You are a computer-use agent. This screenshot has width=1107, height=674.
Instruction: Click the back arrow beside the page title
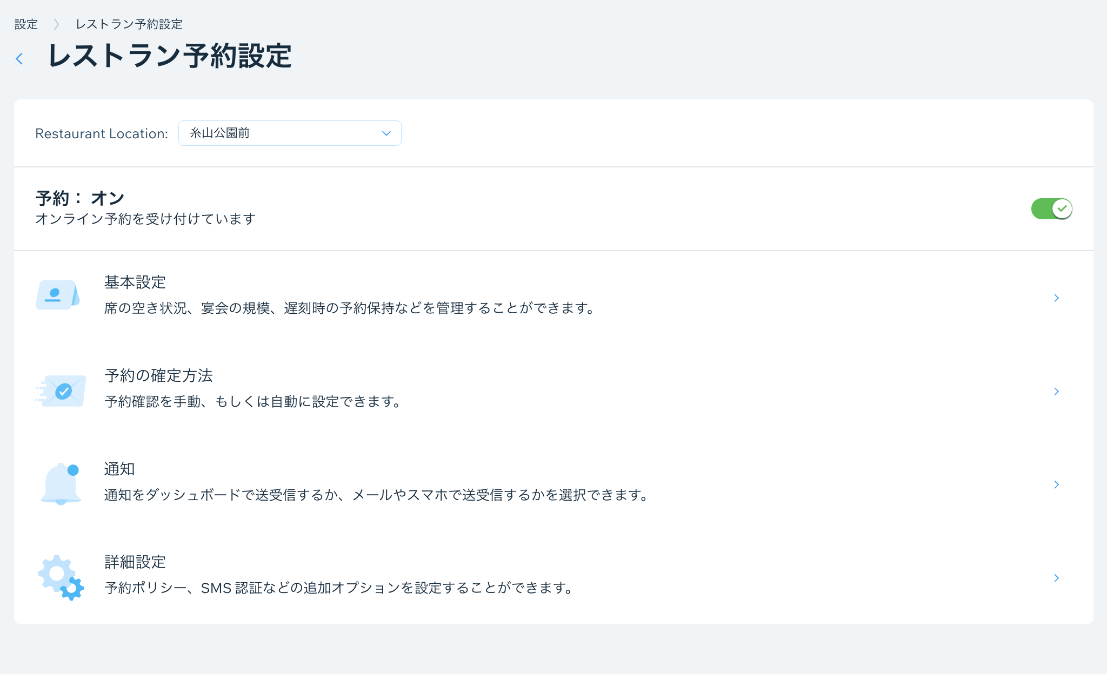point(19,58)
